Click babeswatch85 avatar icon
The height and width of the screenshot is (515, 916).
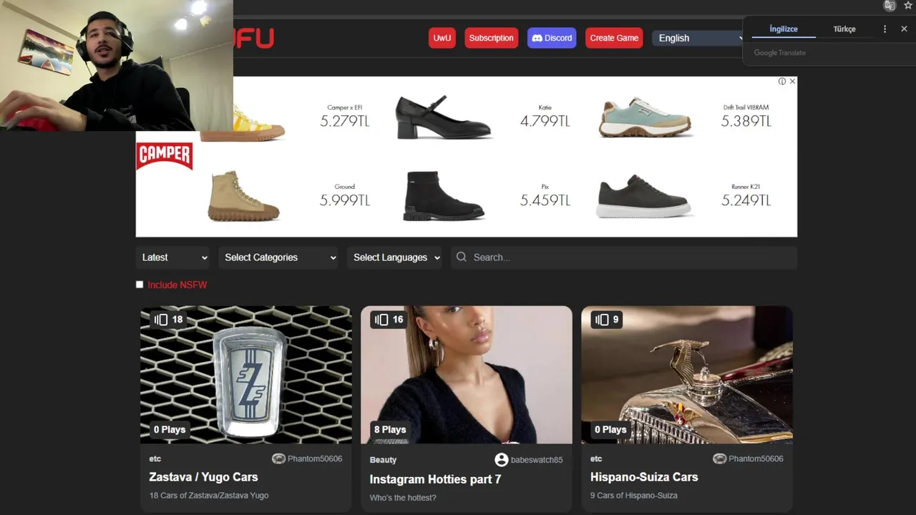(x=501, y=460)
